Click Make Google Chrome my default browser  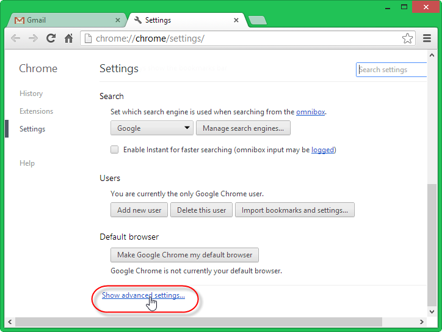pos(184,255)
